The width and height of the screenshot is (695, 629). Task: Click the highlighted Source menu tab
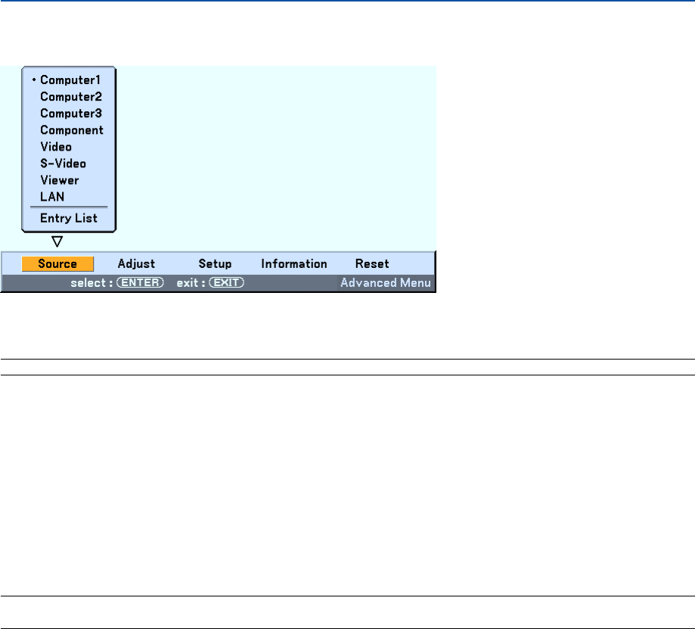[x=57, y=264]
